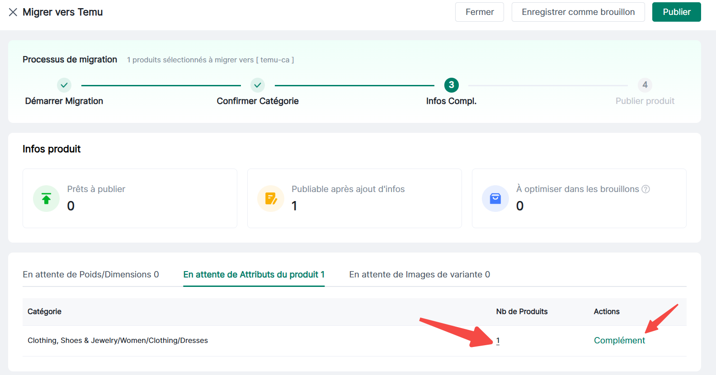Click the green upload icon for Prêts à publier
716x375 pixels.
point(46,198)
